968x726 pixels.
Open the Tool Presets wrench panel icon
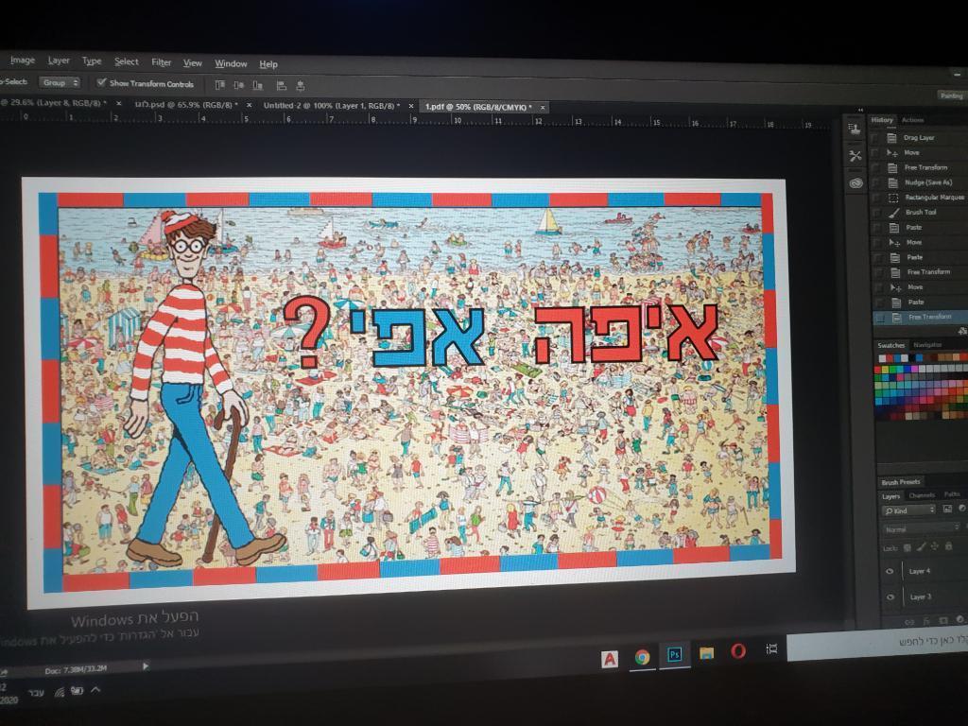[x=855, y=156]
